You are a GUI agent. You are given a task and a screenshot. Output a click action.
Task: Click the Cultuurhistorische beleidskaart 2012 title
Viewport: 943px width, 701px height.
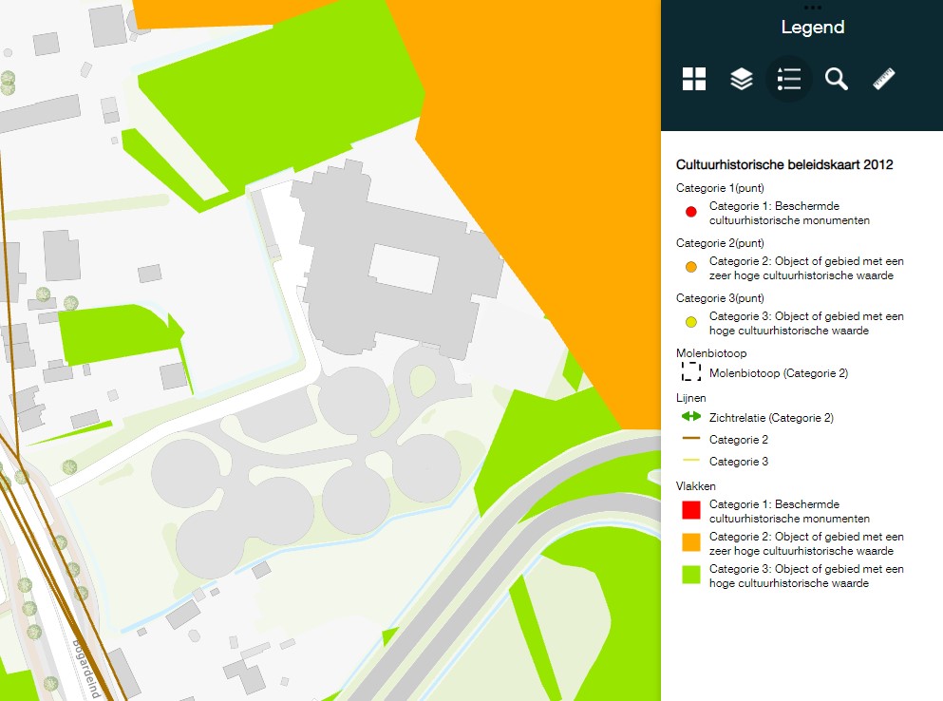783,163
